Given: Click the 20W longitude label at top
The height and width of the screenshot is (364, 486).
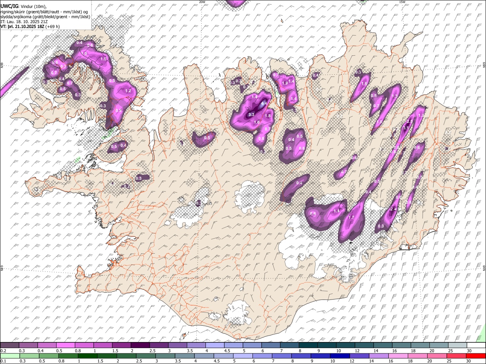Looking at the screenshot, I should coord(202,2).
